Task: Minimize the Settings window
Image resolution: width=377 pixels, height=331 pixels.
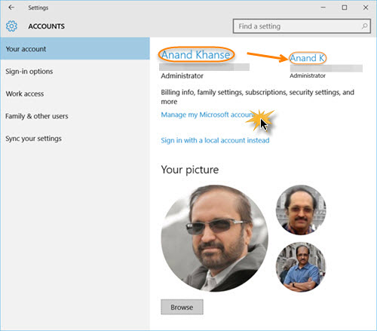Action: pos(323,8)
